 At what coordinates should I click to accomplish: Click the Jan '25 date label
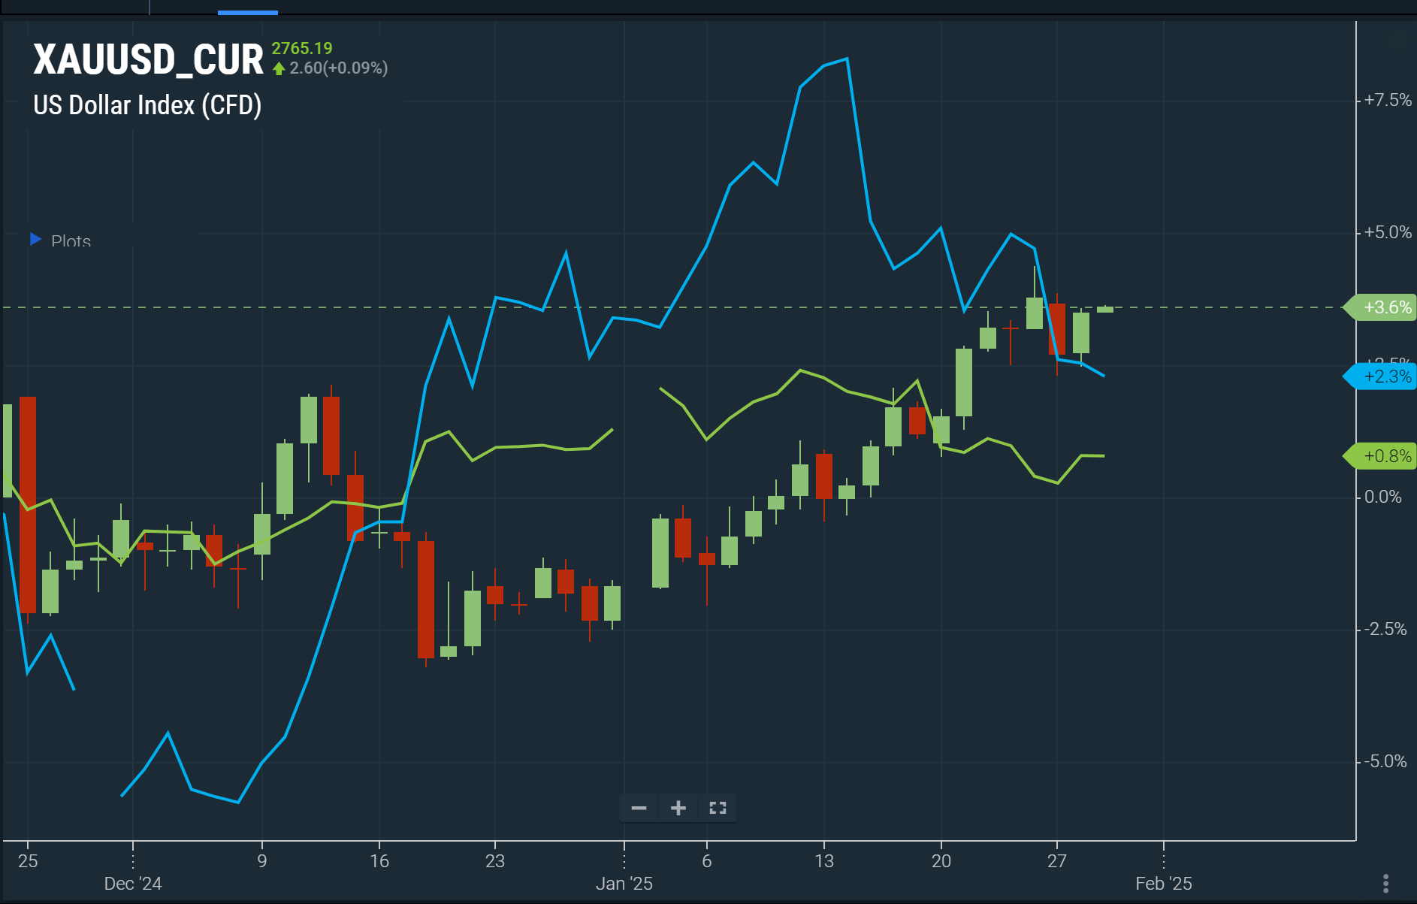tap(624, 883)
